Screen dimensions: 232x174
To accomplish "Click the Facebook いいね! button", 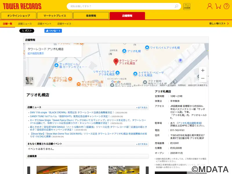I will pyautogui.click(x=53, y=31).
